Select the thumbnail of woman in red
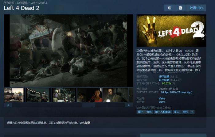Screen dimensions: 215x137 click(90, 95)
